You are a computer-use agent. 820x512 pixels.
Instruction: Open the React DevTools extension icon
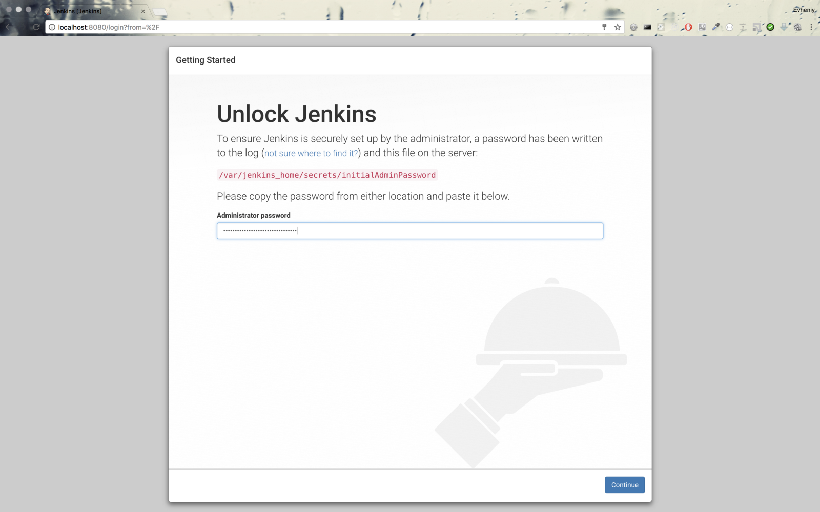661,27
